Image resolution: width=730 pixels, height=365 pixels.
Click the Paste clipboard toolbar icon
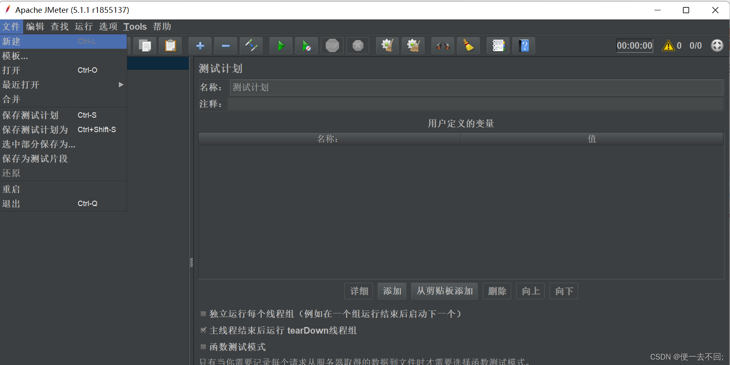coord(171,45)
